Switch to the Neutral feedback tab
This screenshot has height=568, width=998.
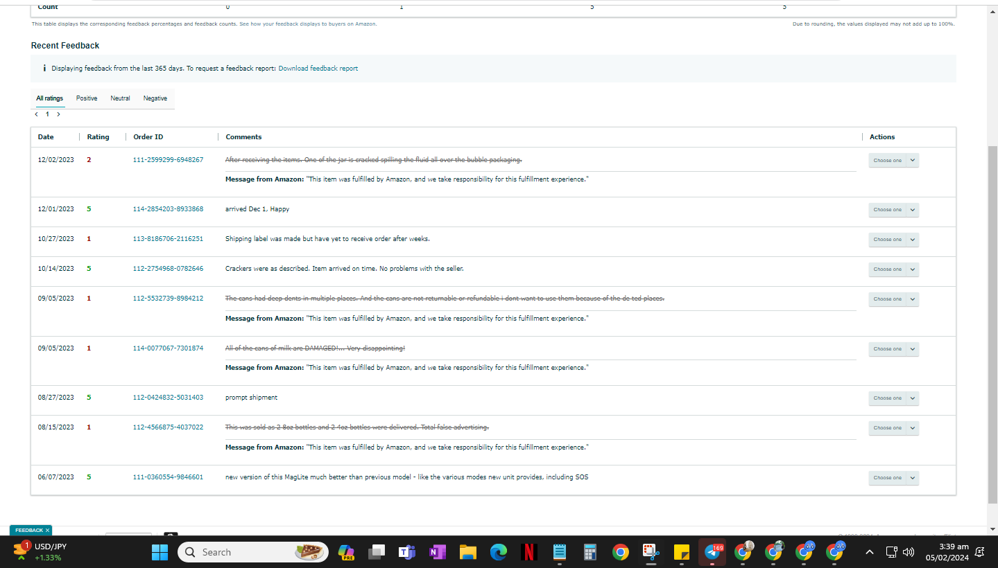click(x=120, y=98)
